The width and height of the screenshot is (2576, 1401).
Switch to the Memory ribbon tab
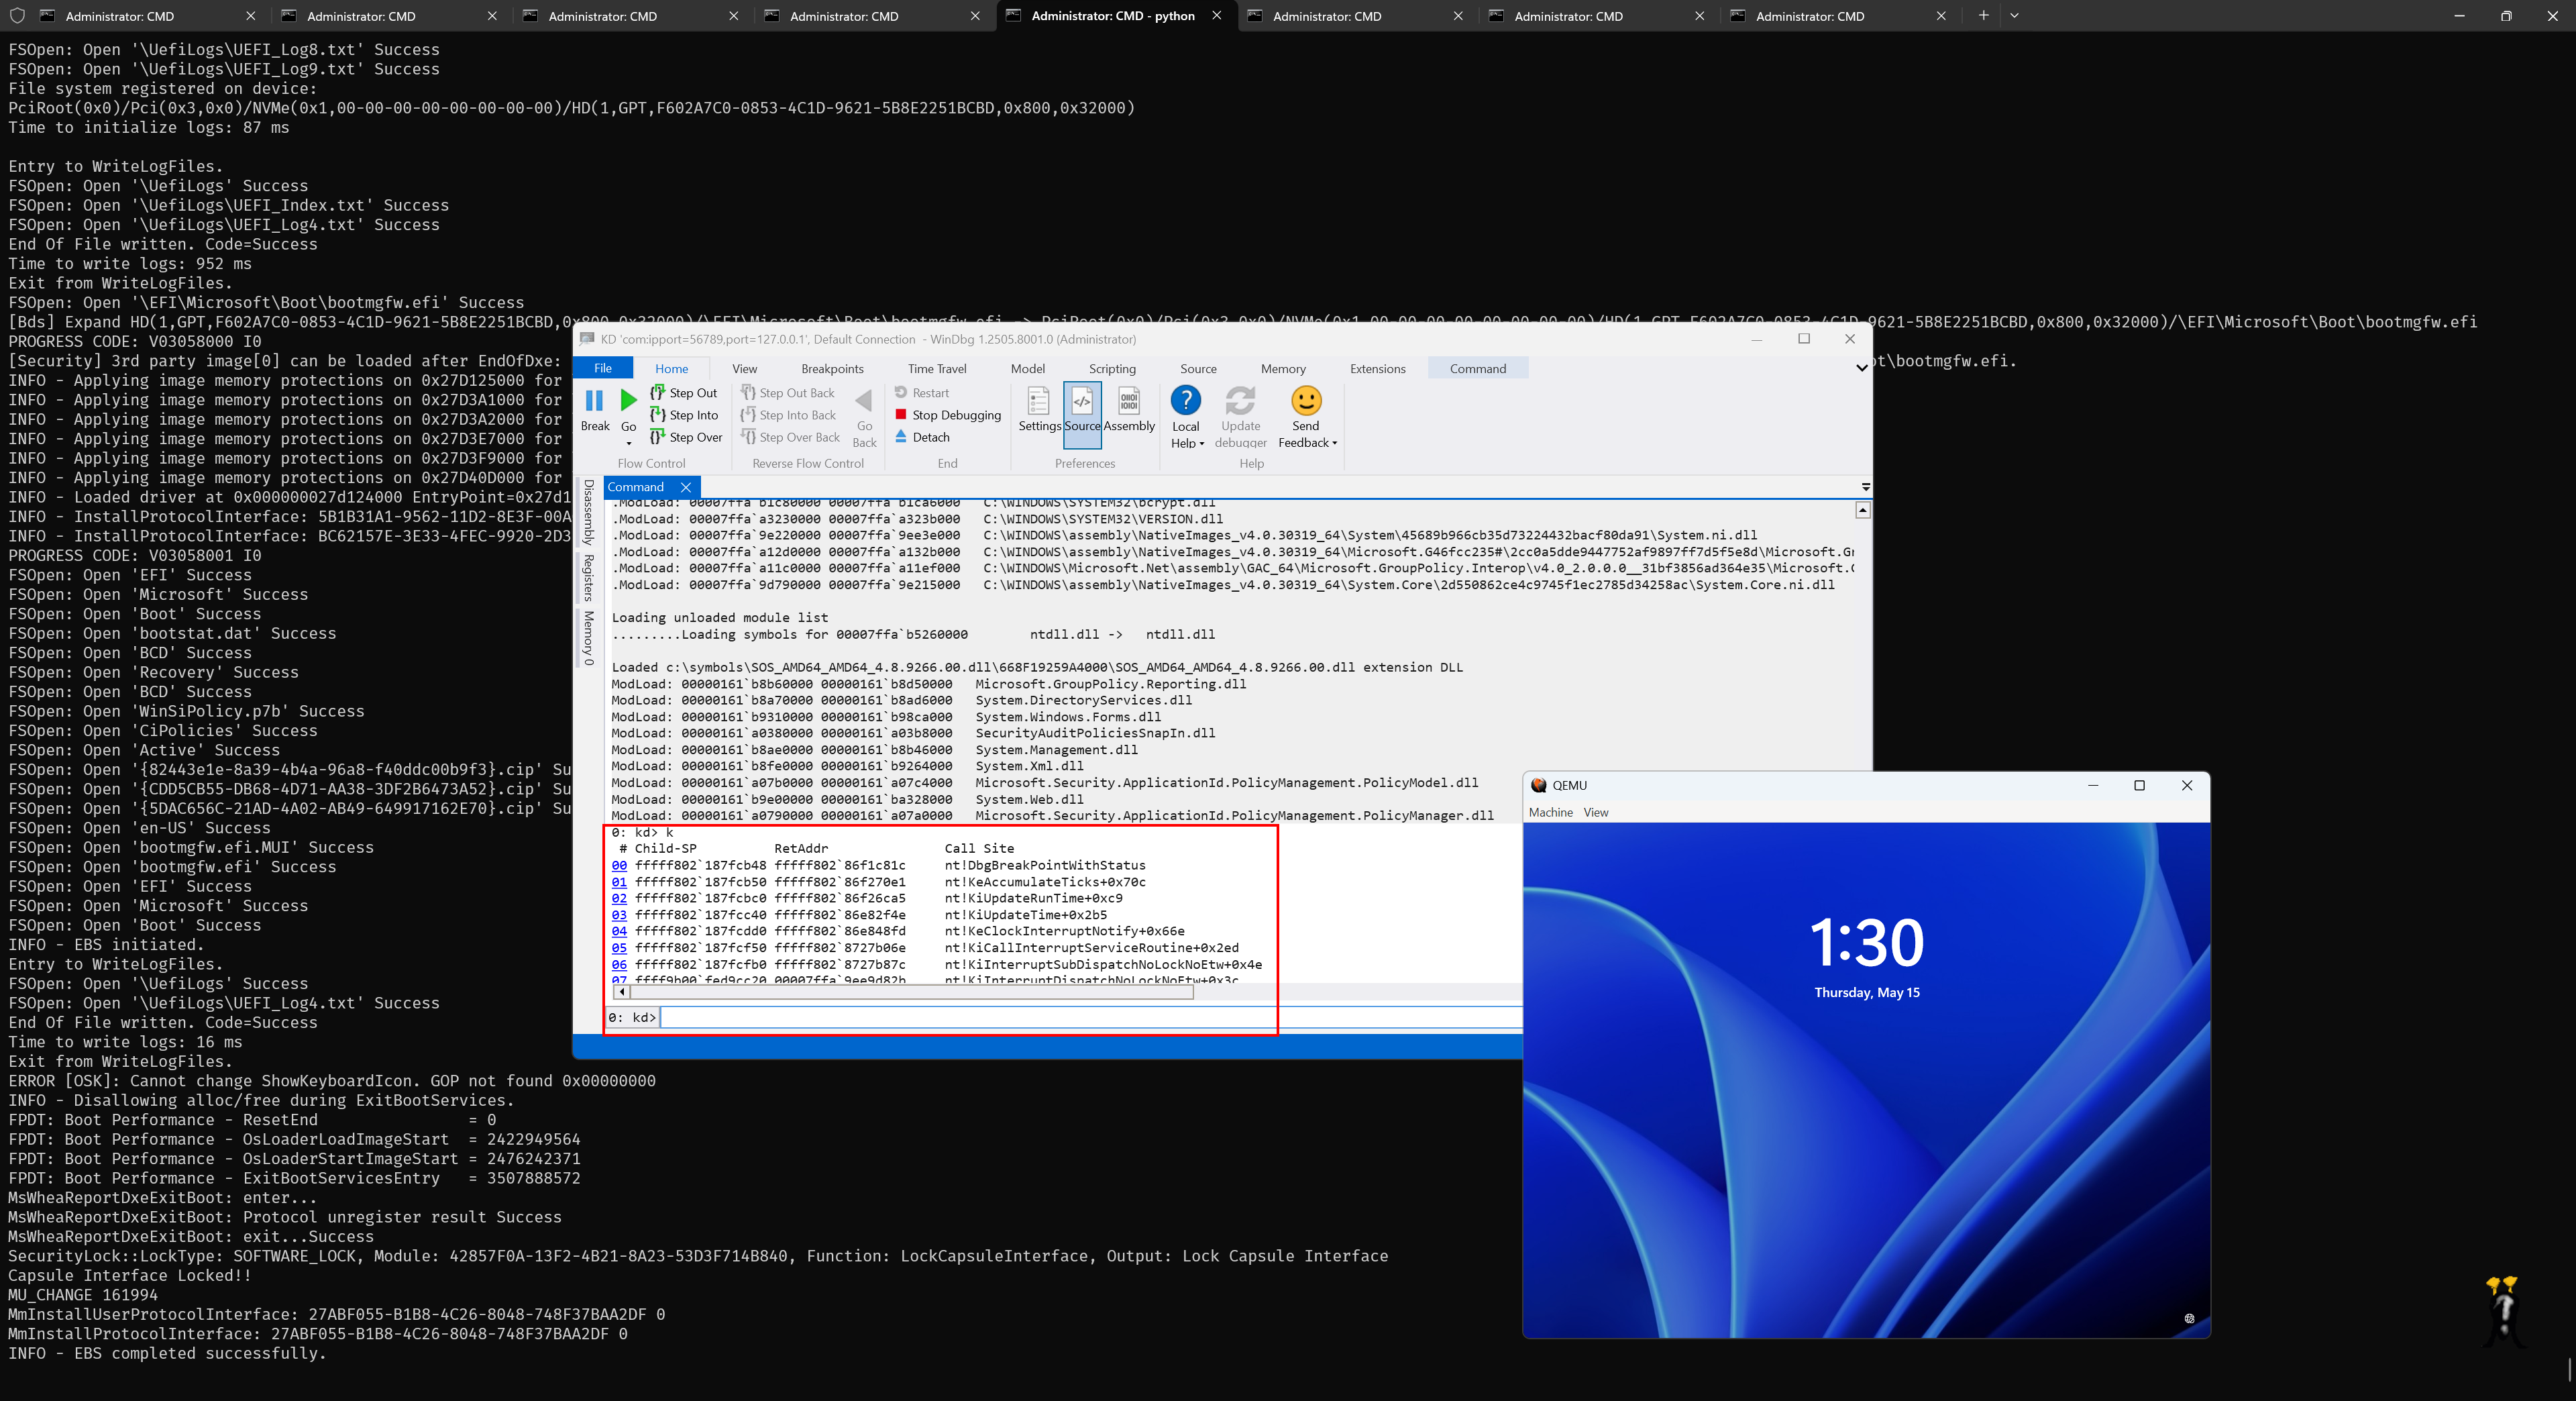tap(1283, 369)
